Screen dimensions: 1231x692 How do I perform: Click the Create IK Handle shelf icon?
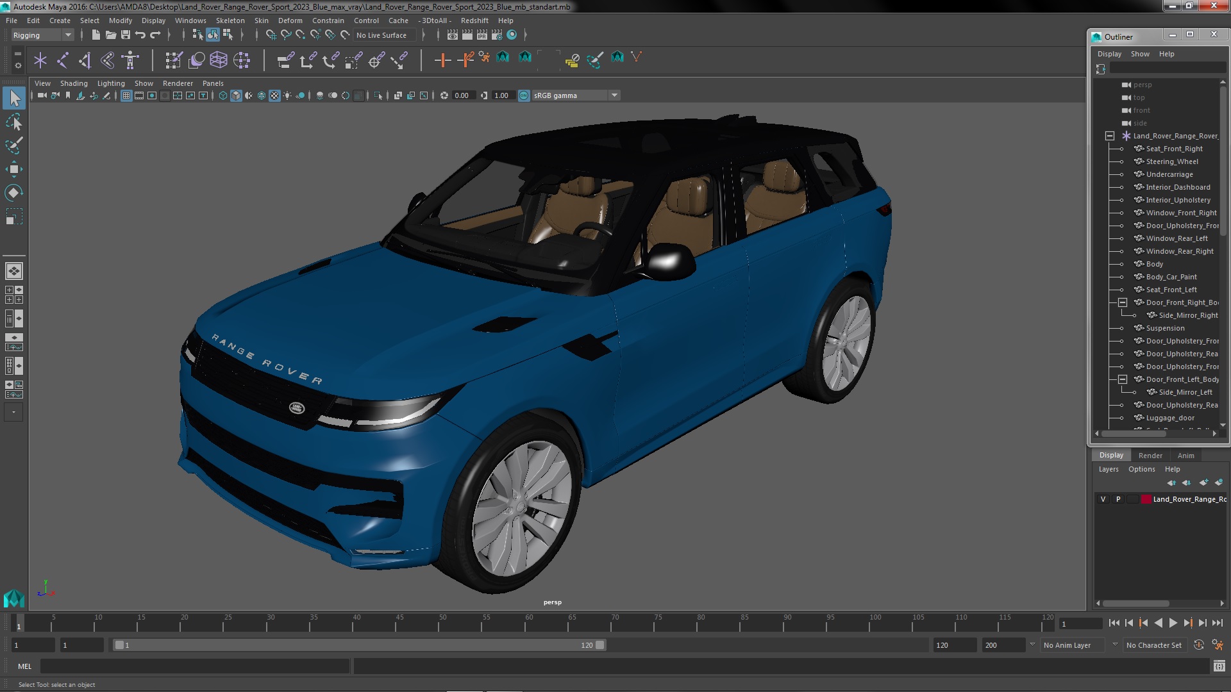click(x=85, y=60)
